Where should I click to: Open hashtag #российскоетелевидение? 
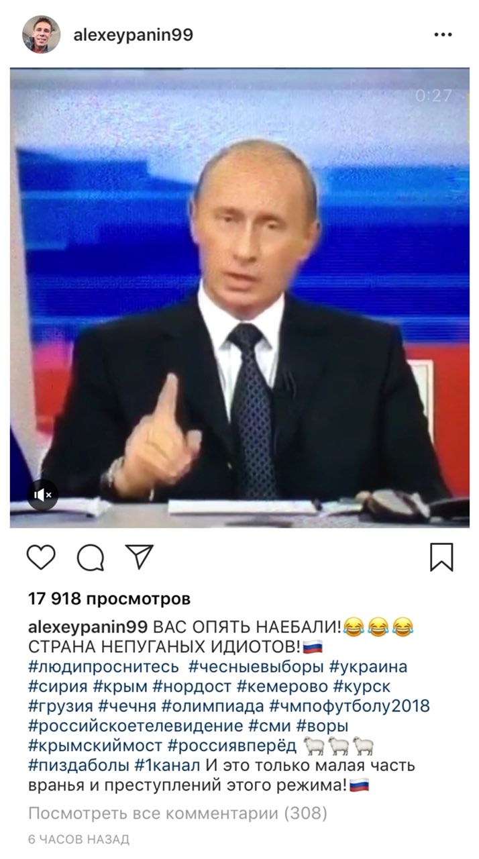coord(136,726)
